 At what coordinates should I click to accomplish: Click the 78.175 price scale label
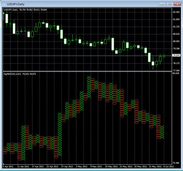coord(176,63)
